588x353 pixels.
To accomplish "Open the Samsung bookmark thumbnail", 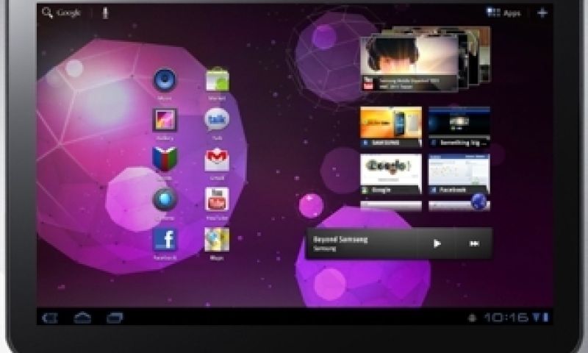I will click(x=391, y=127).
